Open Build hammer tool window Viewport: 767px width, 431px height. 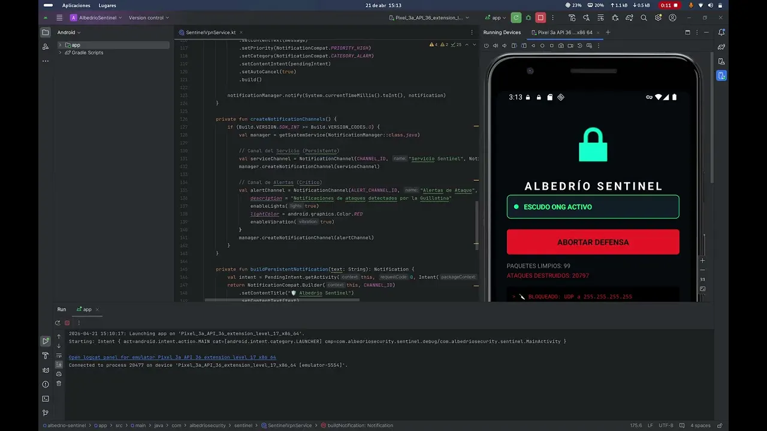point(46,356)
